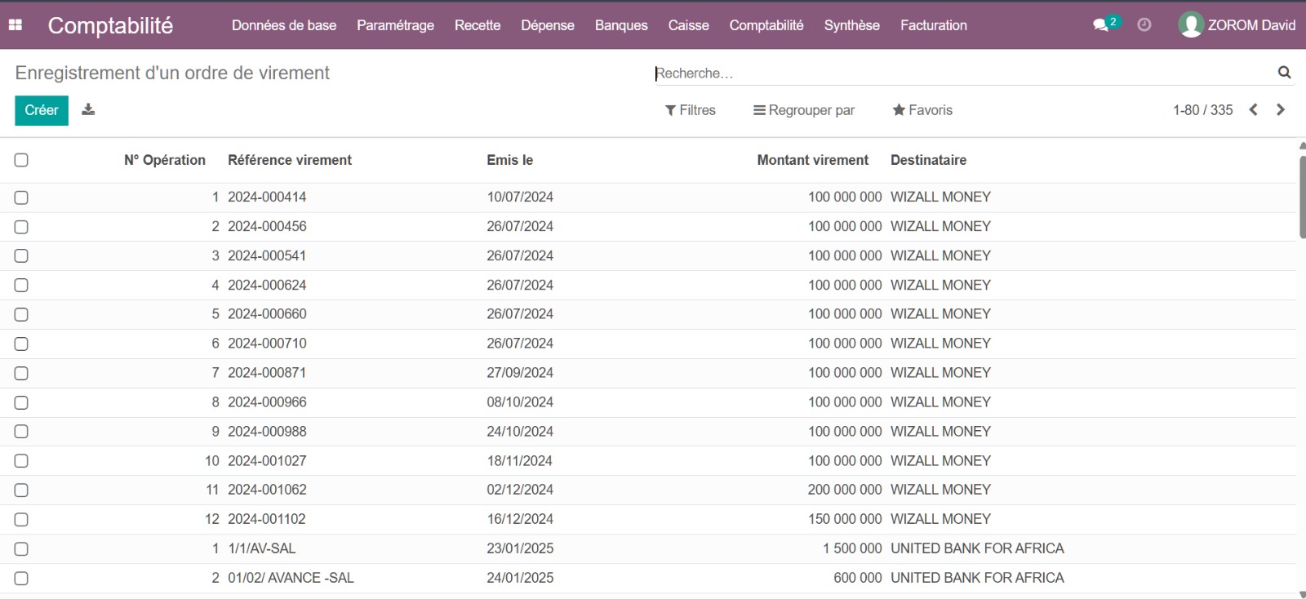This screenshot has height=599, width=1306.
Task: Open the Regrouper par dropdown
Action: pos(803,110)
